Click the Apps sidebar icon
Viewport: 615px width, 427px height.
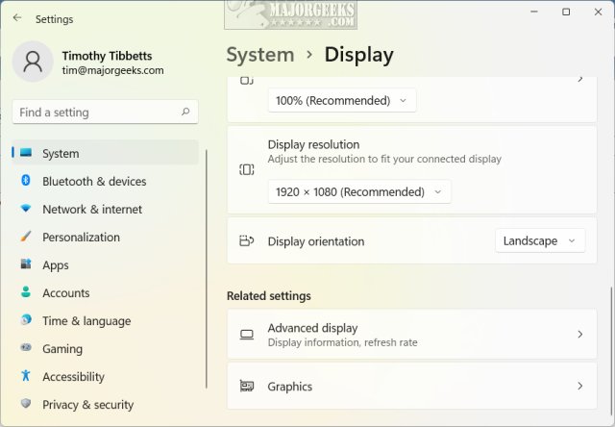(26, 264)
